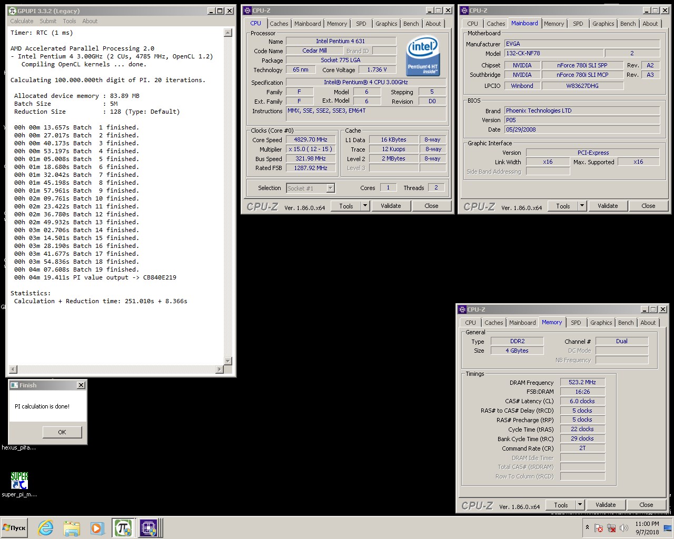Click GPUPI vertical scrollbar down arrow

228,361
